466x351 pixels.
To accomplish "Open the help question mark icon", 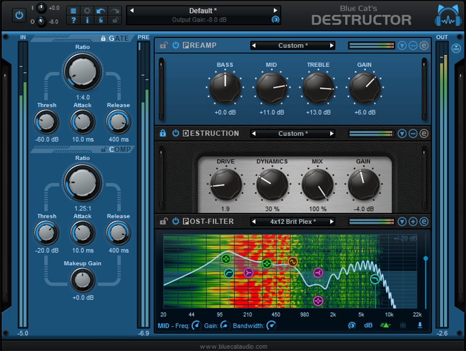I will click(x=74, y=20).
